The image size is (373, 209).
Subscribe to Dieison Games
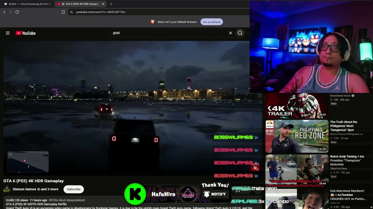74,189
